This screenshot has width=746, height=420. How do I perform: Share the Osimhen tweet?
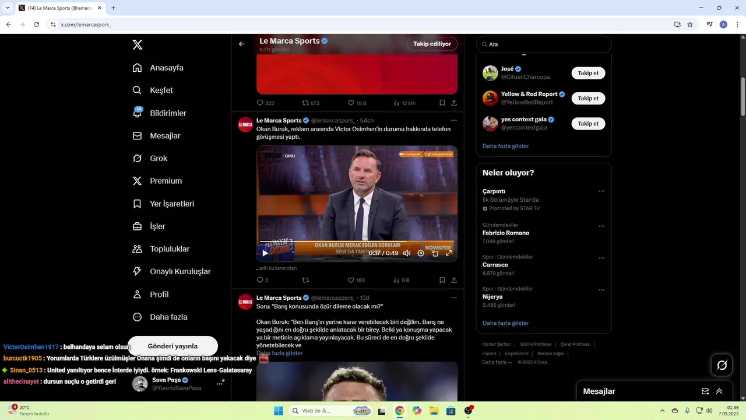pos(454,280)
